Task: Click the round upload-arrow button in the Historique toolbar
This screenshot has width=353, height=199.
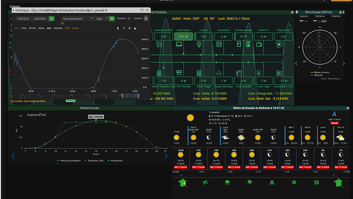Action: pos(146,19)
